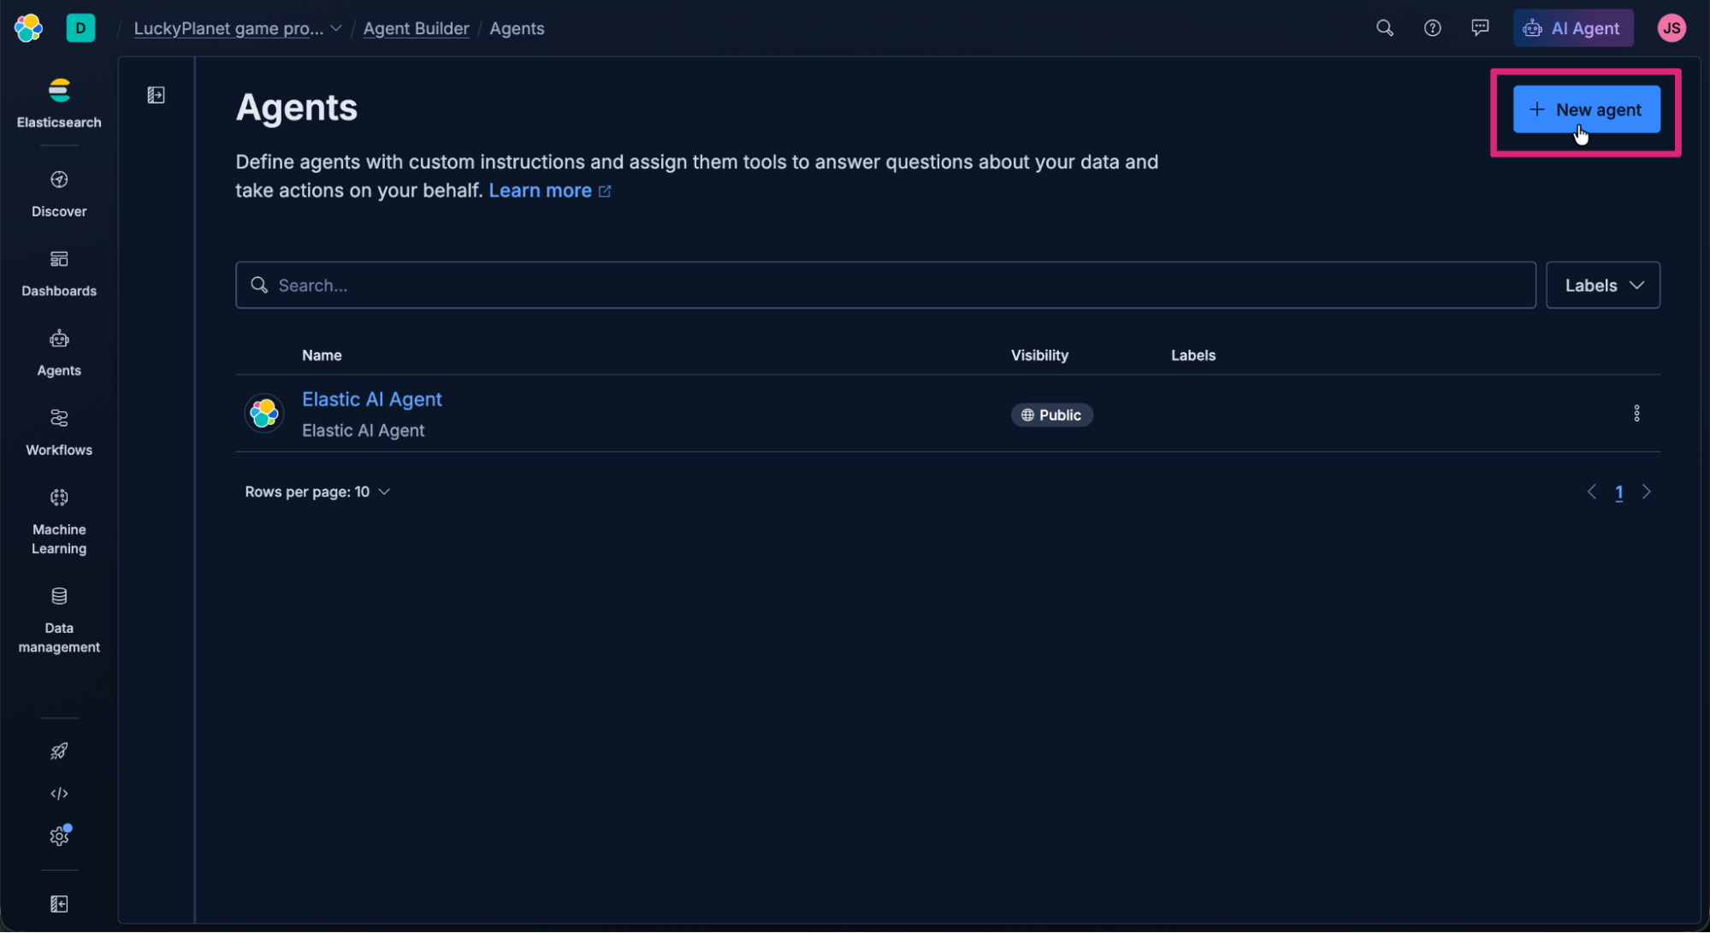Open the help menu icon
The image size is (1710, 933).
pos(1432,28)
